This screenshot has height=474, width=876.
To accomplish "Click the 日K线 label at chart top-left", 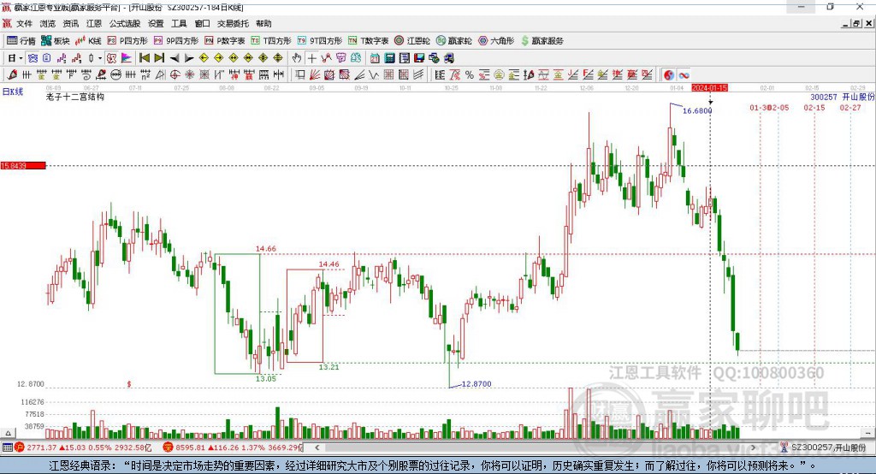I will 12,92.
